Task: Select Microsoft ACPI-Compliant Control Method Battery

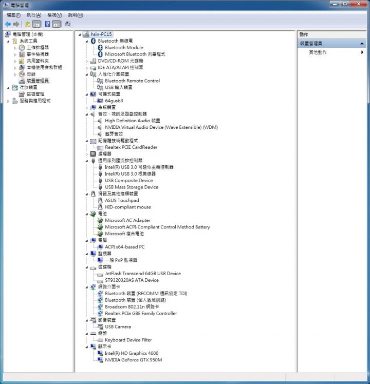Action: [157, 227]
